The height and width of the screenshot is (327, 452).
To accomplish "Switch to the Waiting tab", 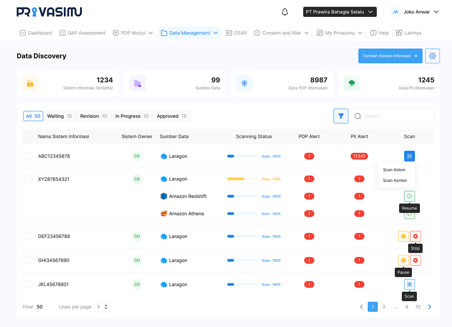I will (59, 116).
